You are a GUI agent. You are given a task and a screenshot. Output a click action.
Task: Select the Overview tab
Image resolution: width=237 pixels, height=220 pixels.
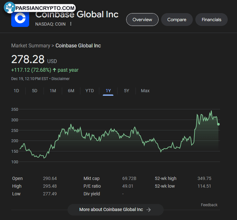tap(142, 20)
